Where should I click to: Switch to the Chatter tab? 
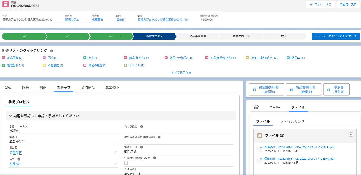275,107
